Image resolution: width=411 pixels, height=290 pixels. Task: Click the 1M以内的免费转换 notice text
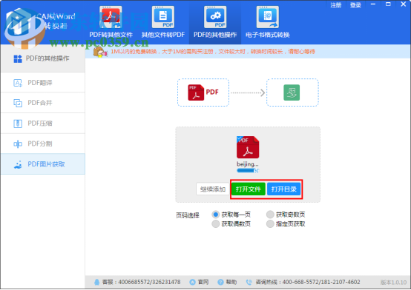212,52
